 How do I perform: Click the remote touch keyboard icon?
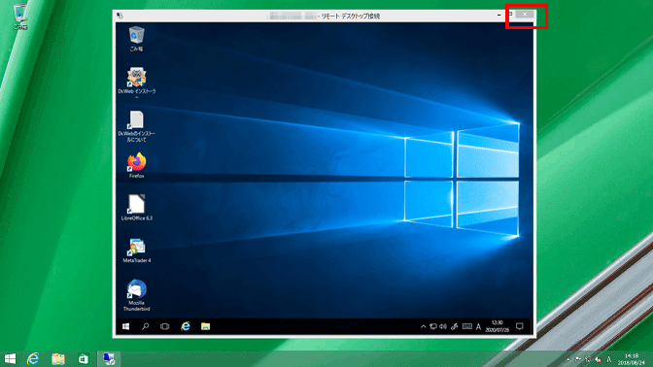pos(466,326)
